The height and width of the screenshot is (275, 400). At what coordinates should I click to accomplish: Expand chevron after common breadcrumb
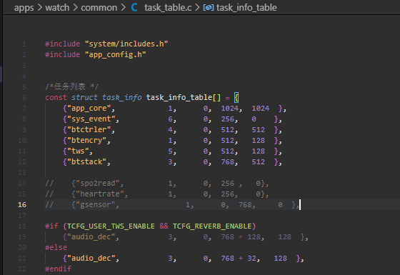point(124,7)
